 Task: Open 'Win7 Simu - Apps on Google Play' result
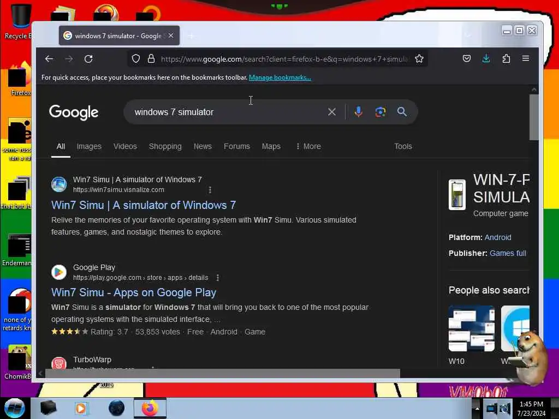pos(134,292)
